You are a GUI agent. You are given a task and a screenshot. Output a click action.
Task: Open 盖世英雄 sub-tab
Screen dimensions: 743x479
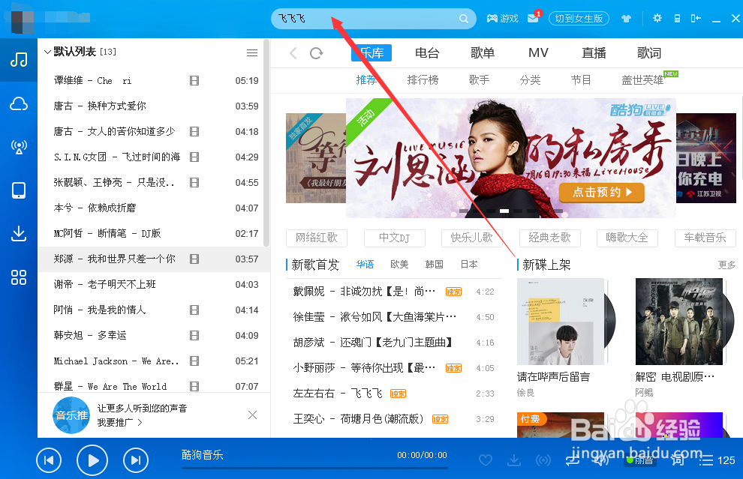point(643,80)
